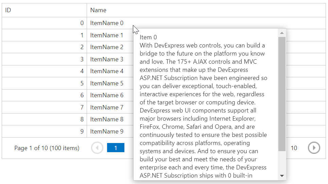
Task: Click ID cell with value 4
Action: pyautogui.click(x=44, y=71)
